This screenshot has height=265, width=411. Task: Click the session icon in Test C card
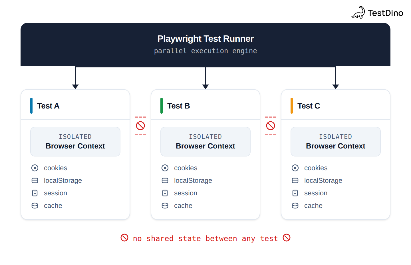coord(295,193)
